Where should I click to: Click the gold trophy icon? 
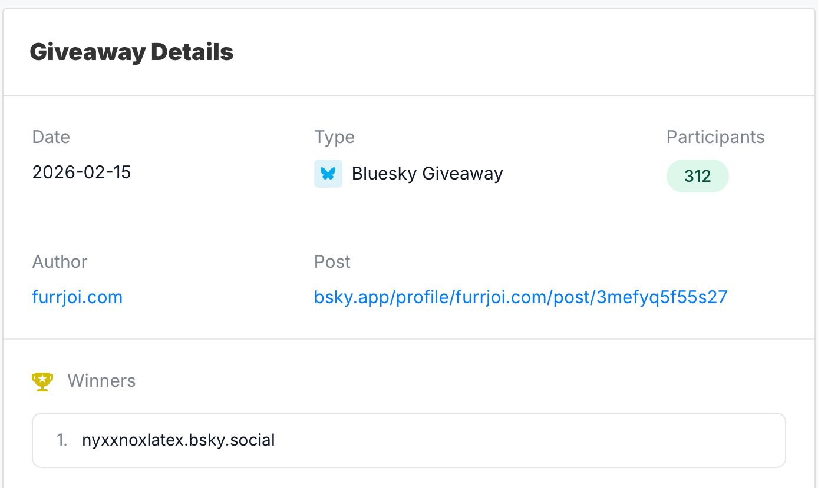[x=42, y=381]
